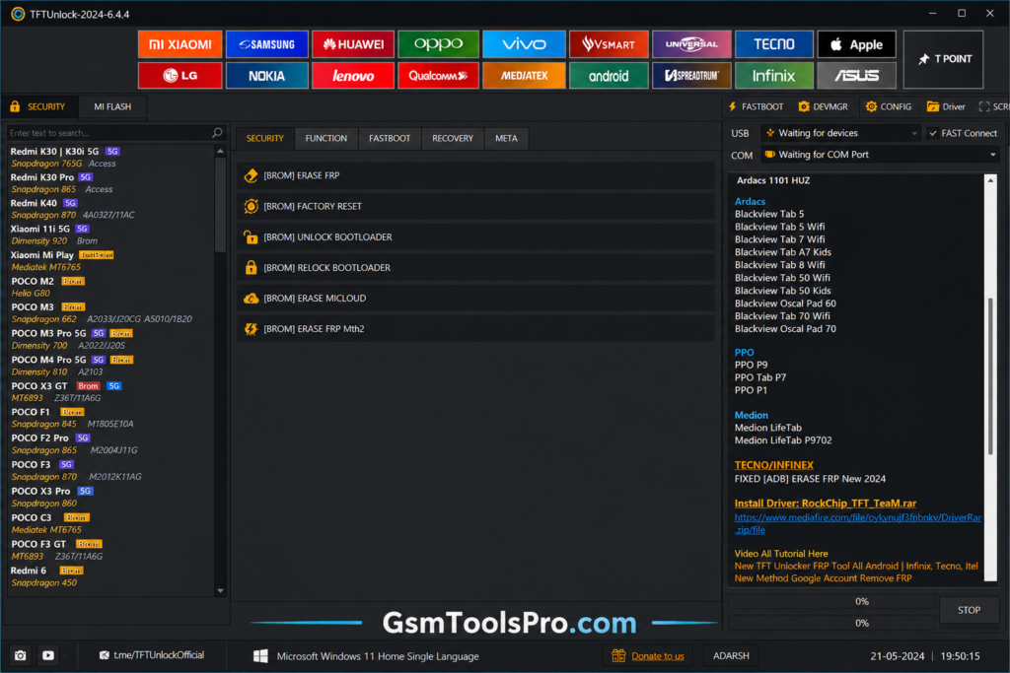Select Xiaomi 11i 5G device
Image resolution: width=1010 pixels, height=673 pixels.
tap(109, 235)
